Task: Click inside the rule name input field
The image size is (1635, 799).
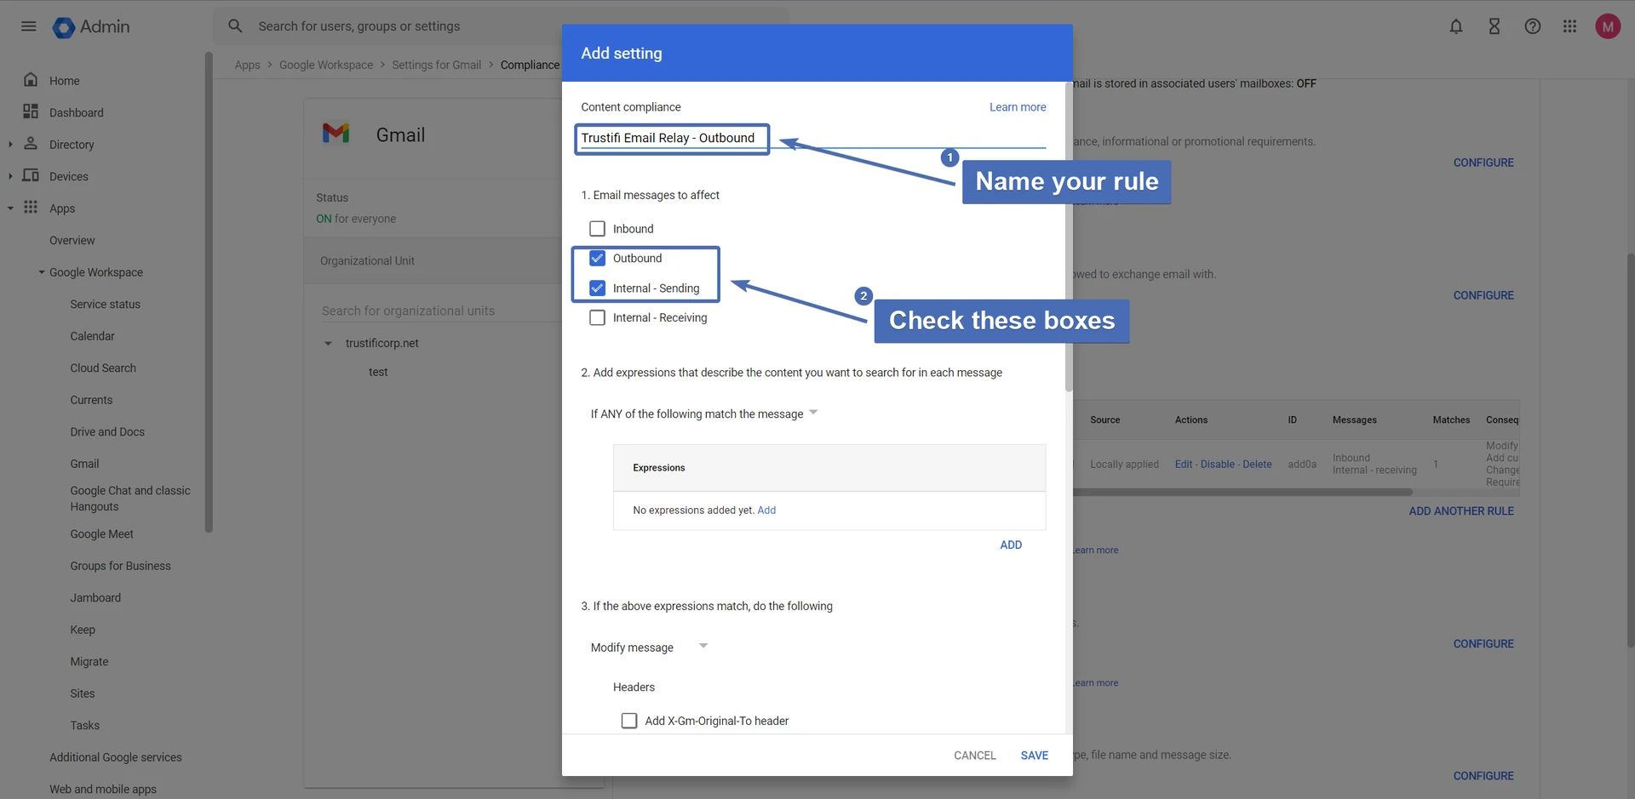Action: click(x=672, y=138)
